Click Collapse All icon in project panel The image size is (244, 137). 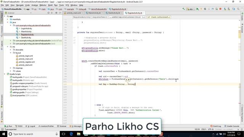tap(52, 13)
